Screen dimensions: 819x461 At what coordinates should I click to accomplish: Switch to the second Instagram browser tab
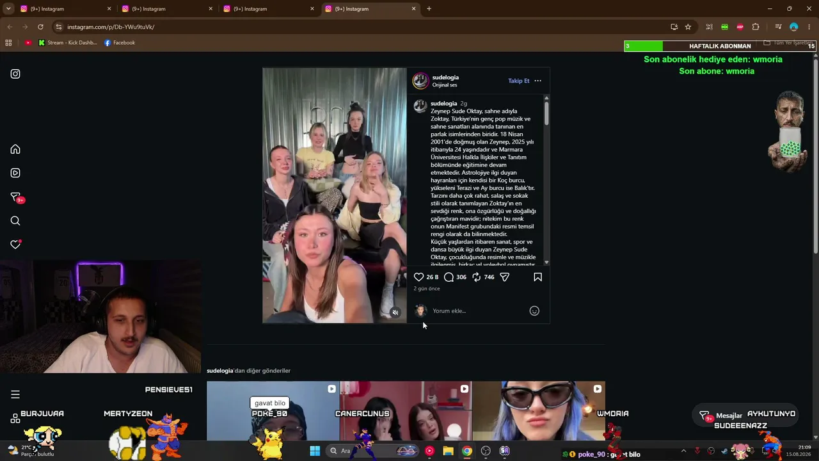point(166,9)
